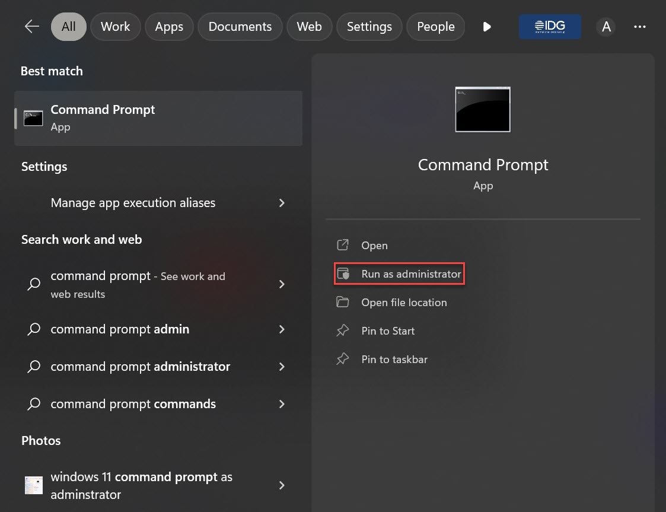Expand chevron for 'command prompt' web results
Screen dimensions: 666x512
[x=282, y=284]
